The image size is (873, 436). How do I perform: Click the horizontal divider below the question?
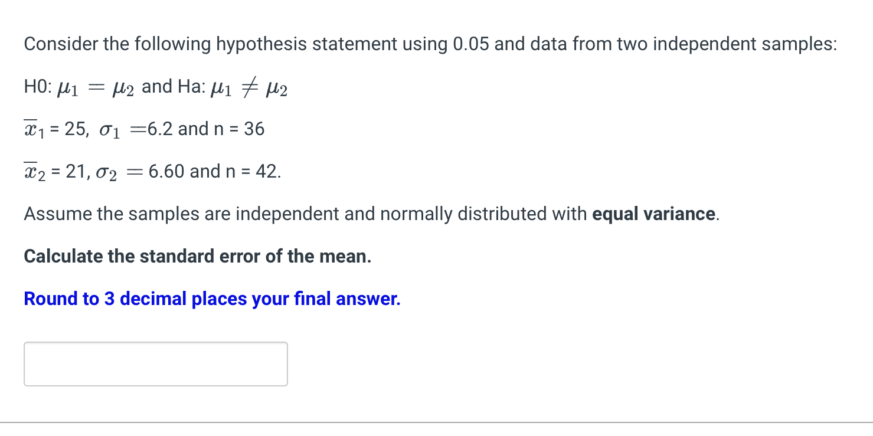click(436, 421)
